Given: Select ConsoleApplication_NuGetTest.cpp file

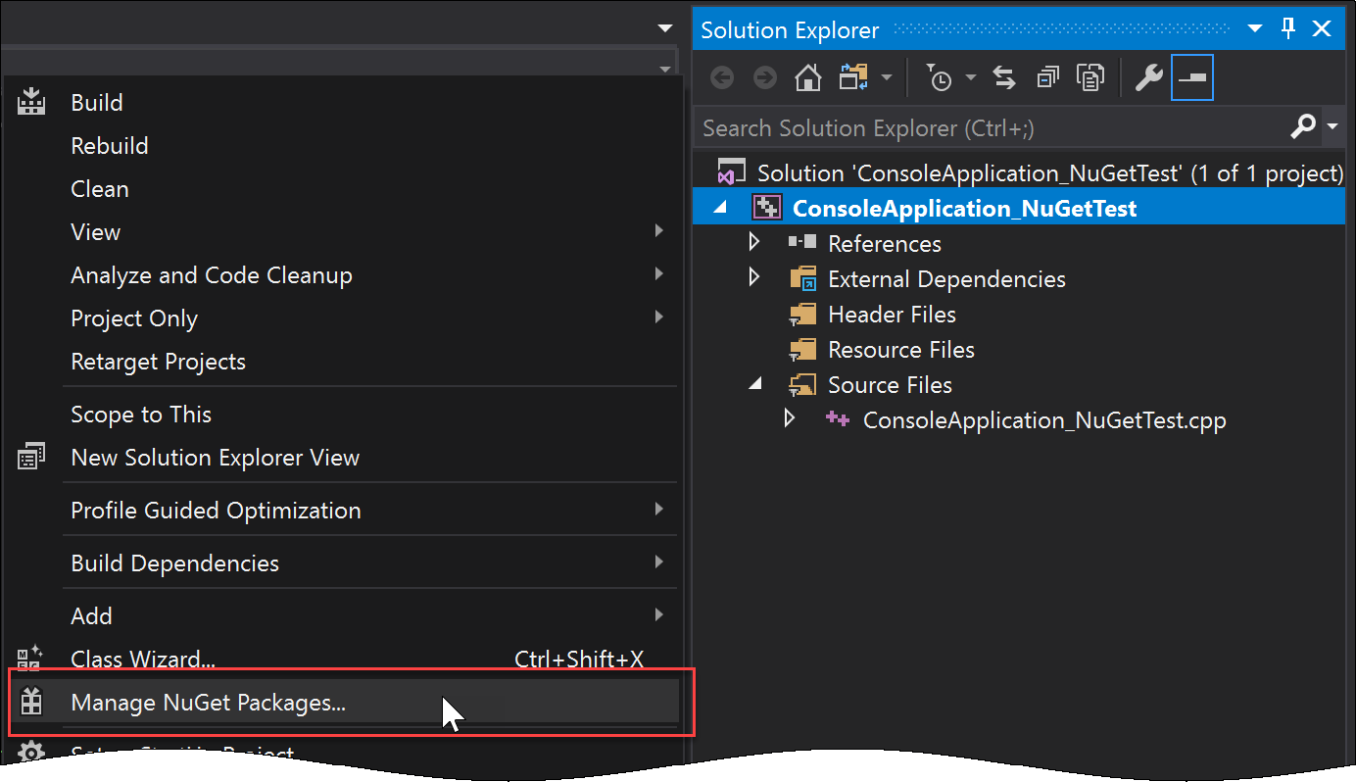Looking at the screenshot, I should pyautogui.click(x=1043, y=420).
